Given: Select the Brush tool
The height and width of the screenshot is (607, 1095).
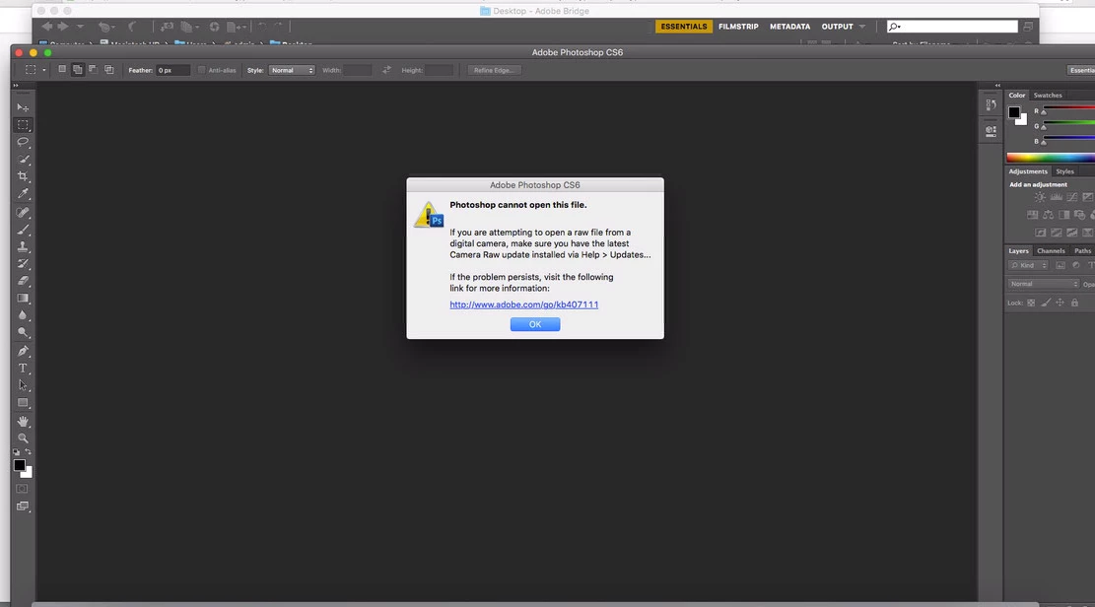Looking at the screenshot, I should pos(23,230).
